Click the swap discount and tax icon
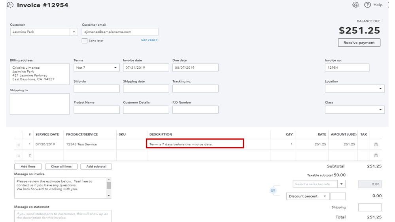The width and height of the screenshot is (395, 222). point(273,190)
